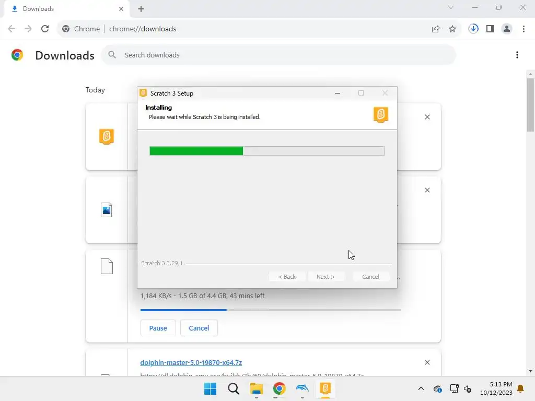Click the Chrome download blue progress bar

click(271, 310)
